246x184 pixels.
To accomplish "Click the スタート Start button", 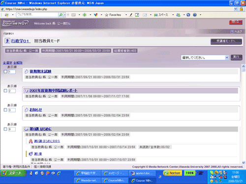I will tap(13, 173).
